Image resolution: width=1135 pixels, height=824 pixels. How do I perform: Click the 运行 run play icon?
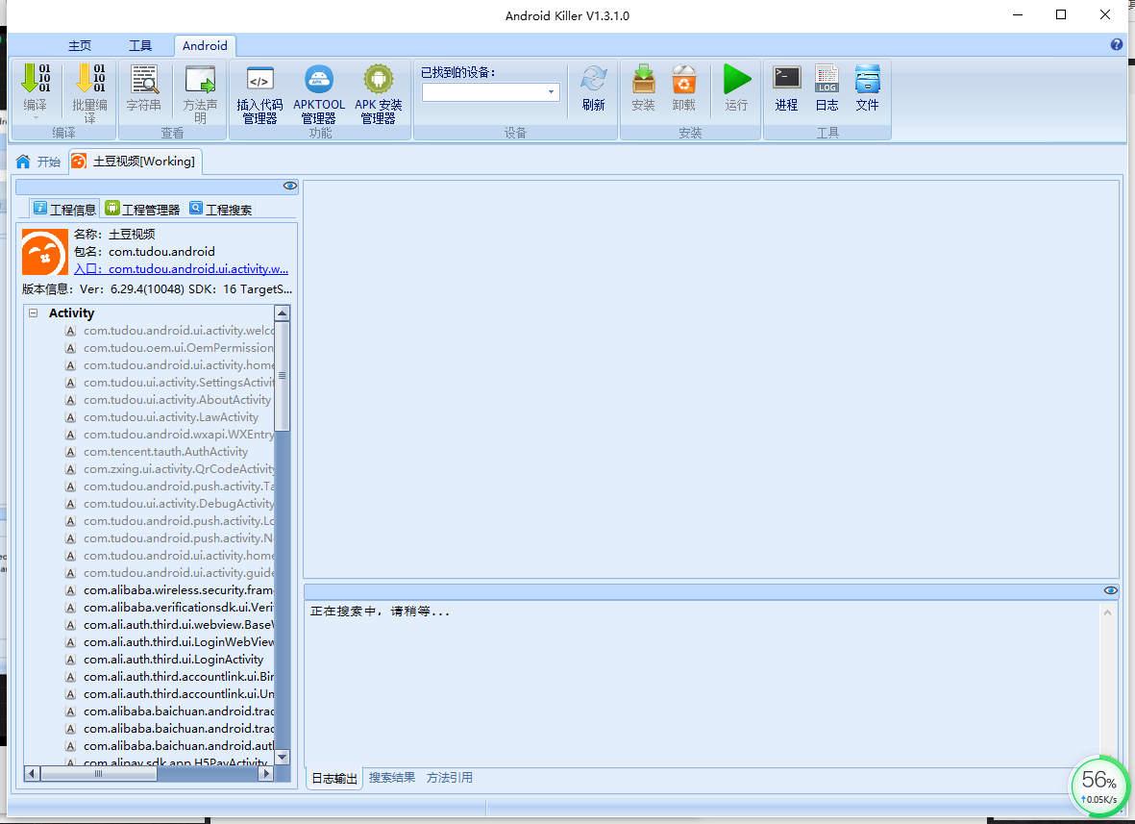[x=737, y=79]
